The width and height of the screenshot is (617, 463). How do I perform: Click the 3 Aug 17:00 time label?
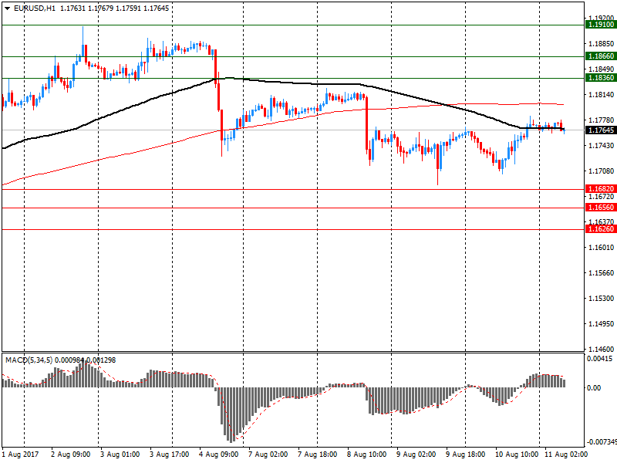tap(170, 455)
